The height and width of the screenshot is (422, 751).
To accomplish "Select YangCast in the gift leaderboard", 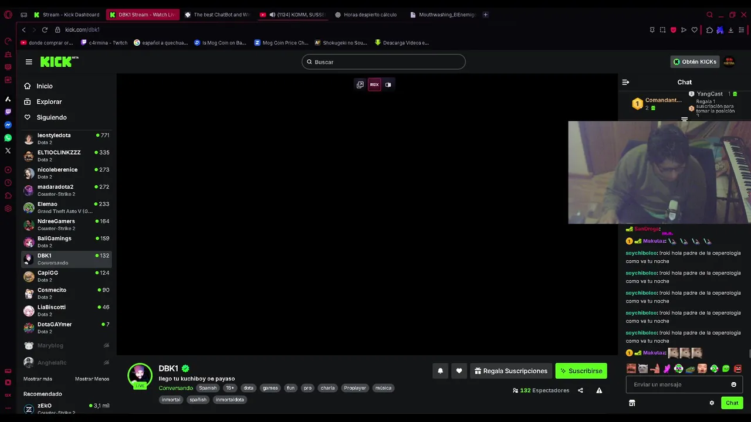I will click(x=712, y=94).
